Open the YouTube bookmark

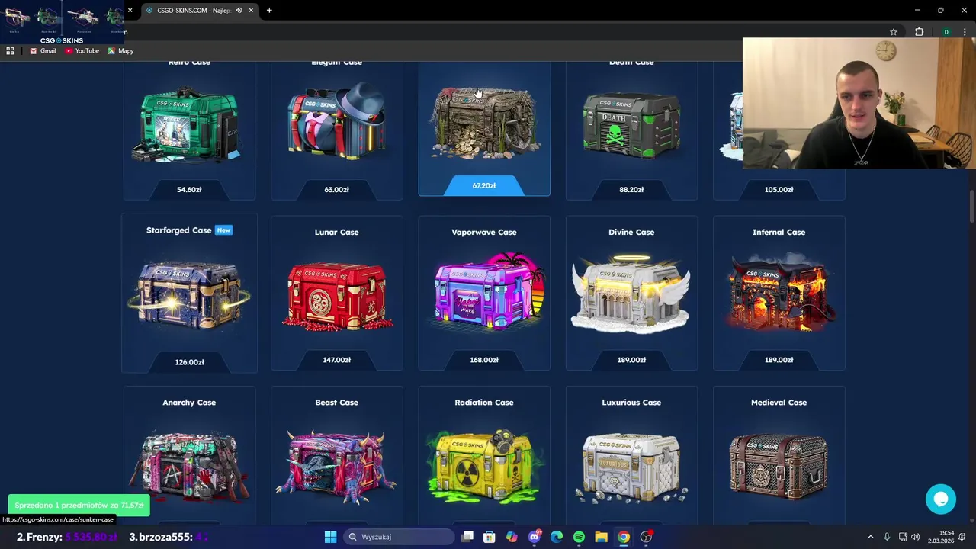click(82, 51)
